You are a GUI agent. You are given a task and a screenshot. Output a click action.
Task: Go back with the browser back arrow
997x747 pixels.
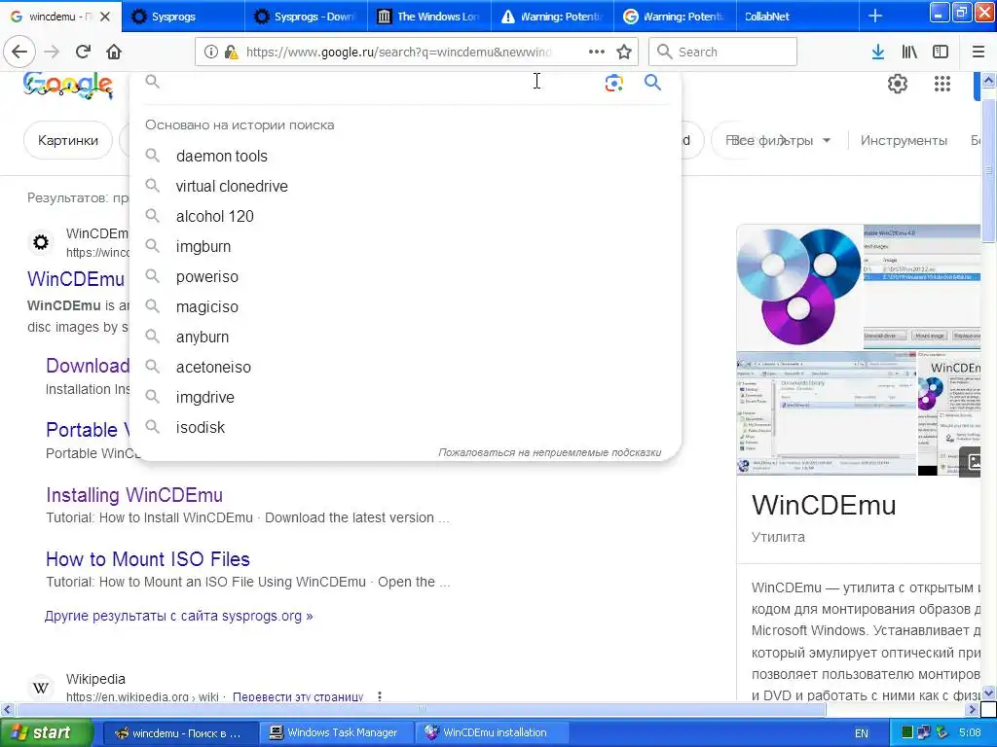click(x=19, y=52)
